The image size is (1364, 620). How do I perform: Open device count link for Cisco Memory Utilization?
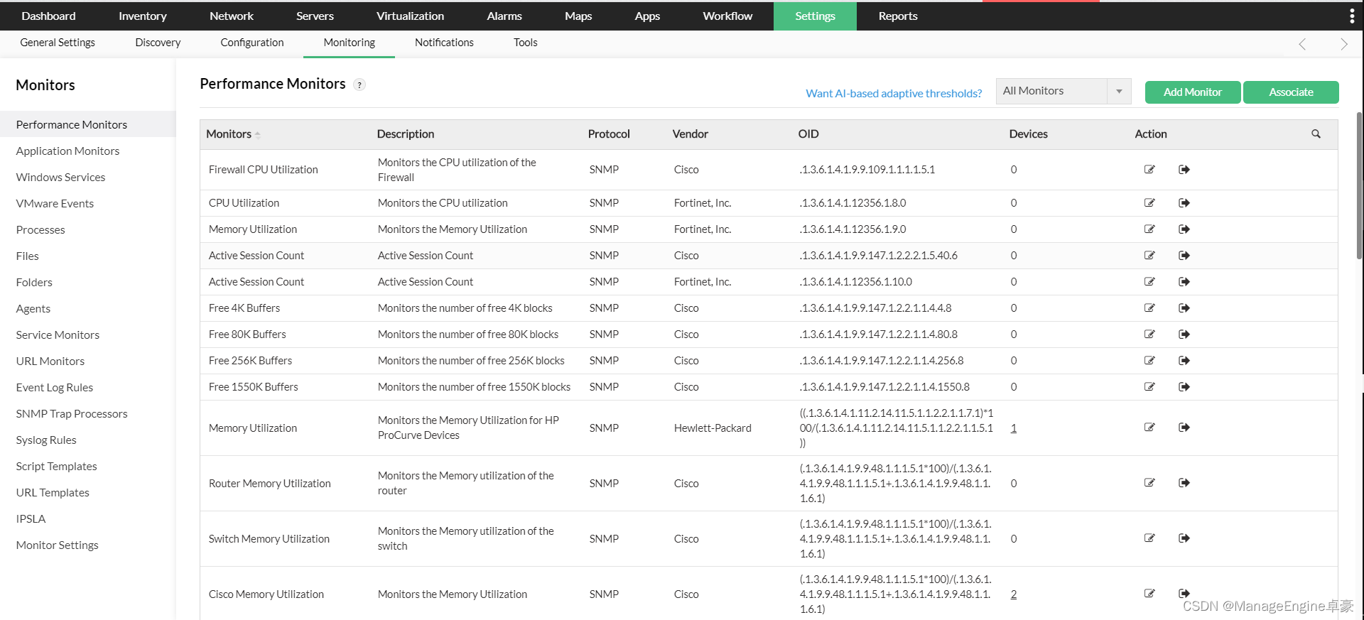[1014, 594]
